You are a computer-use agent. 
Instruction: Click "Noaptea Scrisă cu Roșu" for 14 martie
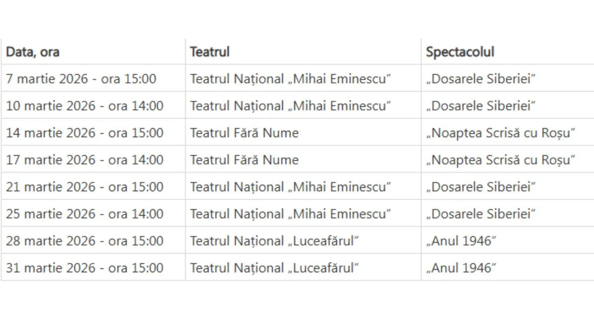pos(501,133)
